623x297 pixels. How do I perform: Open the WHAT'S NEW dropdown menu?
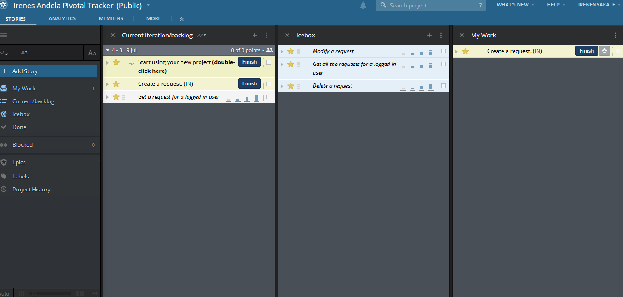(x=513, y=5)
